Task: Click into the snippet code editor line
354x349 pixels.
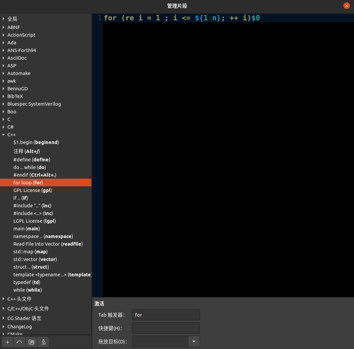Action: (228, 18)
